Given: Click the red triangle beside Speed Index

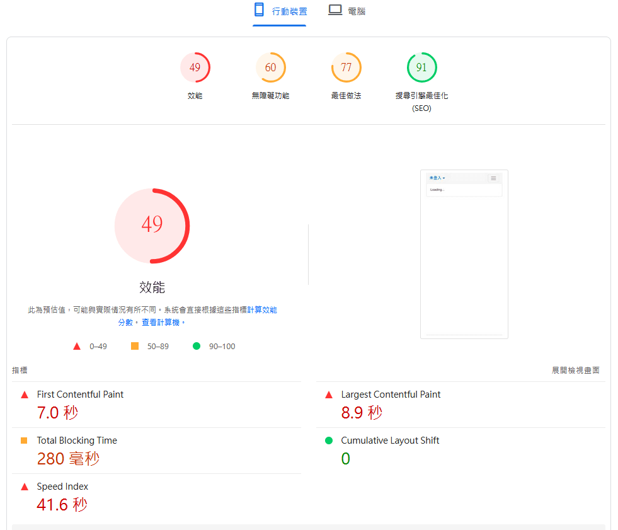Looking at the screenshot, I should coord(25,487).
